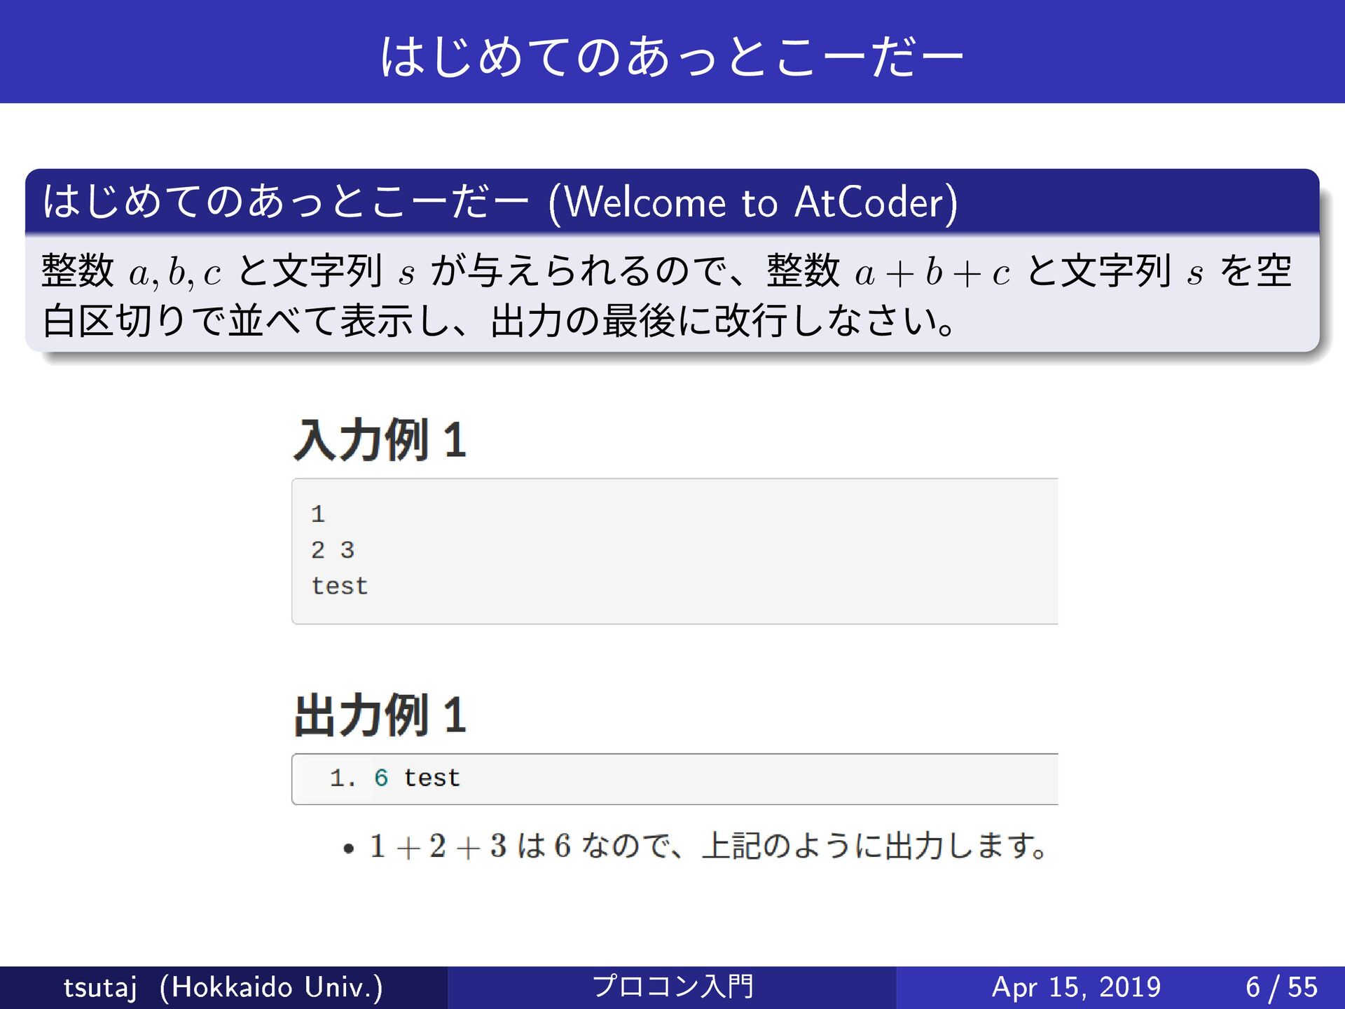
Task: Click the author name tsutaj in the footer
Action: coord(99,987)
